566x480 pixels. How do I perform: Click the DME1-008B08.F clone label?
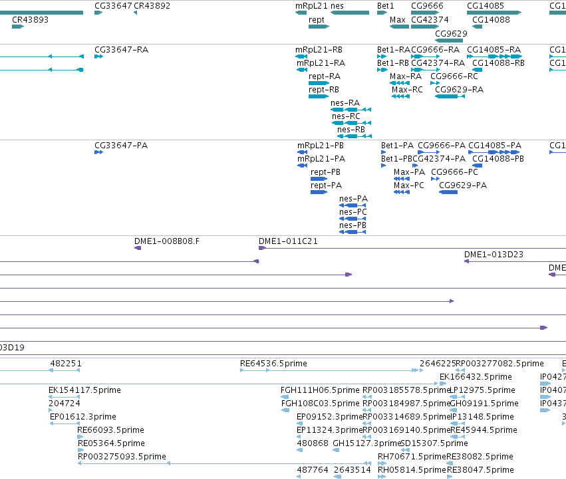coord(167,241)
